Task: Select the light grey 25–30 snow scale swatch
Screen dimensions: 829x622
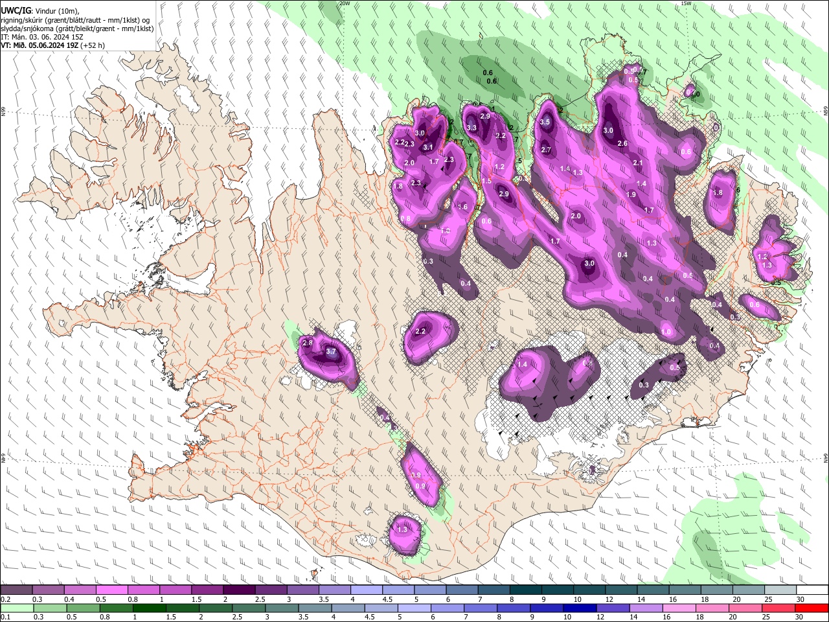Action: click(x=780, y=590)
